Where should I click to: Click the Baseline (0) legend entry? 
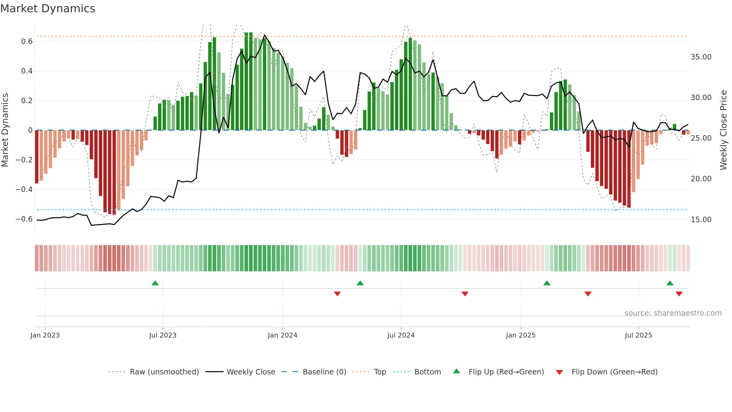314,372
